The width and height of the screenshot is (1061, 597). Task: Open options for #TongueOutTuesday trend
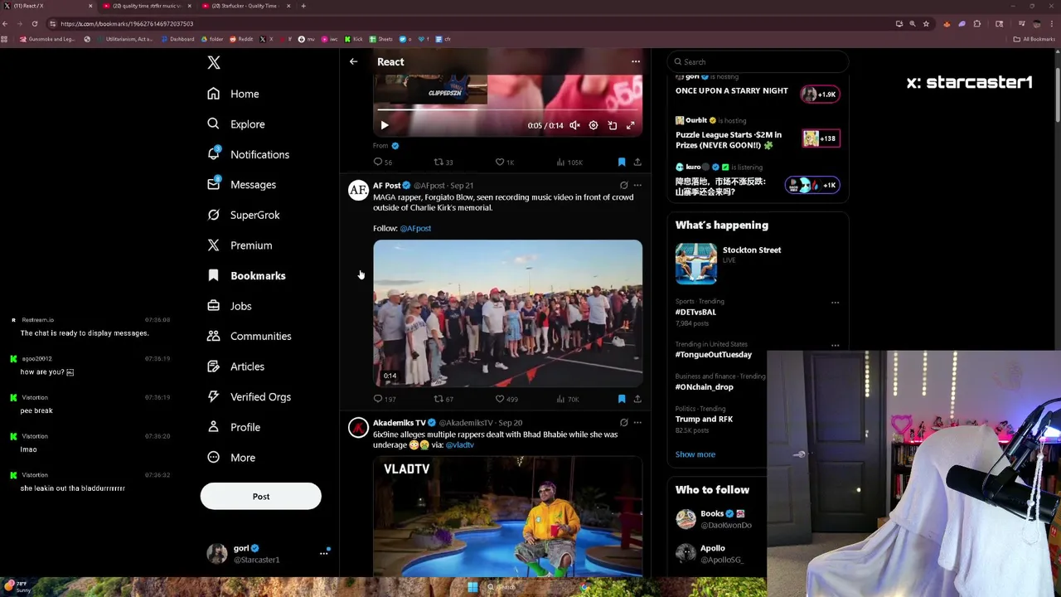(835, 345)
